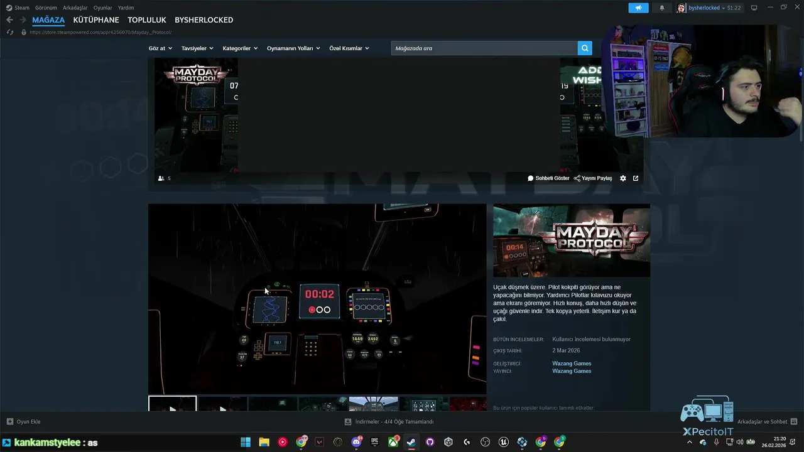Open the Friends and Chat icon

[794, 422]
